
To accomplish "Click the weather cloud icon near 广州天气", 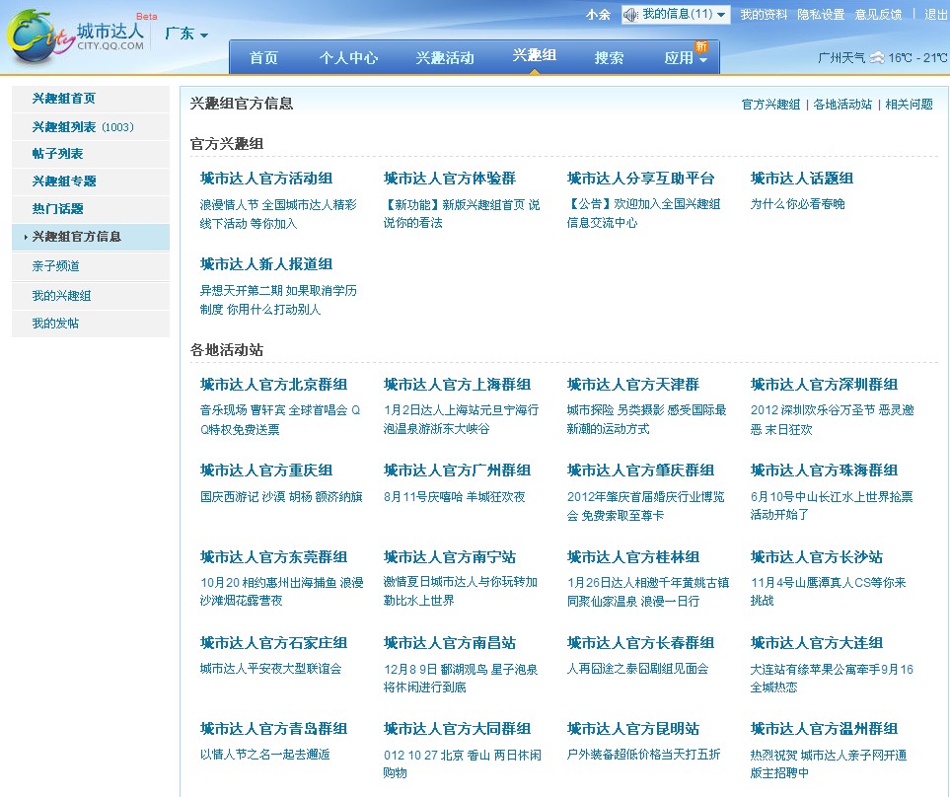I will pos(876,58).
